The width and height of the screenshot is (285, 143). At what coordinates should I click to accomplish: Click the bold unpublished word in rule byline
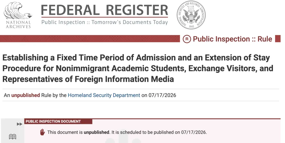click(25, 95)
